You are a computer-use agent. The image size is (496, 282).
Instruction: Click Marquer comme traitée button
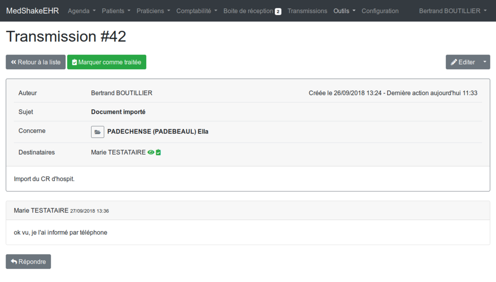pos(107,62)
